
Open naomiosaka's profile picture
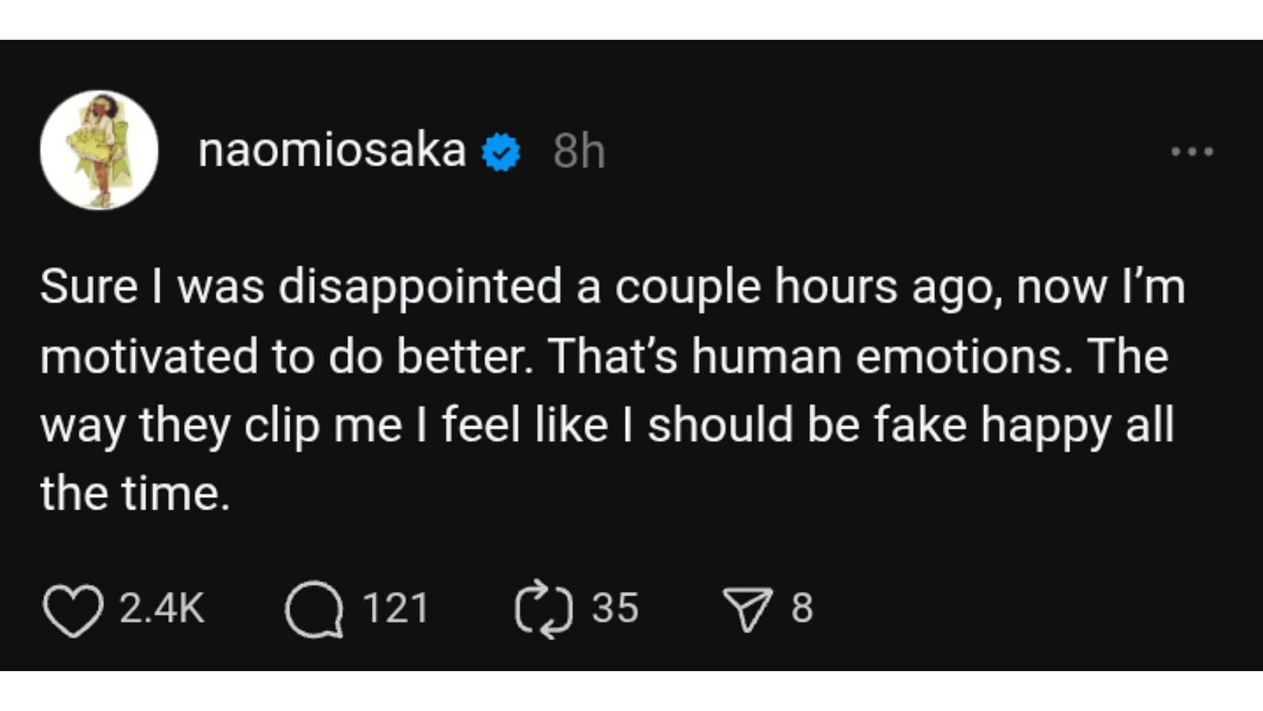pos(99,150)
